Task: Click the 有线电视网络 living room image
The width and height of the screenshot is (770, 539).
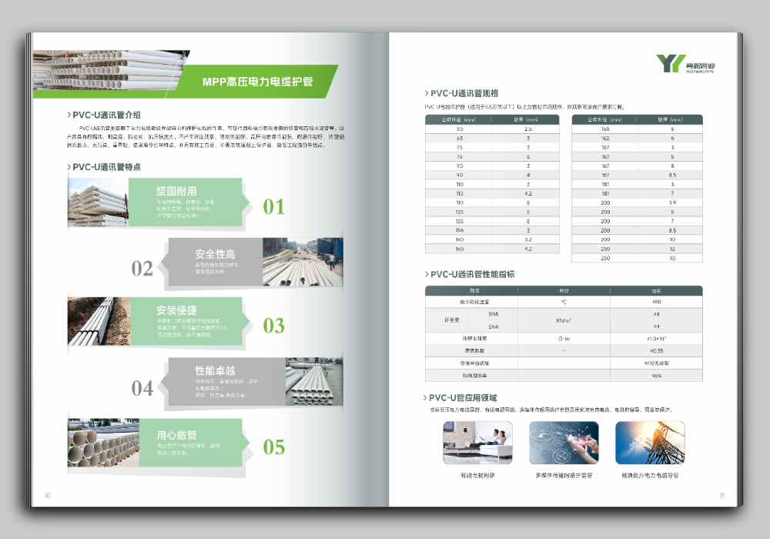Action: [x=477, y=443]
